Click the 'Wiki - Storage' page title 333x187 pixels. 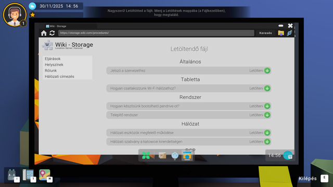pyautogui.click(x=74, y=45)
